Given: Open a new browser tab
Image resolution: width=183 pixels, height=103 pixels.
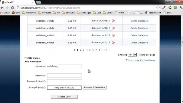Looking at the screenshot, I should coord(39,2).
